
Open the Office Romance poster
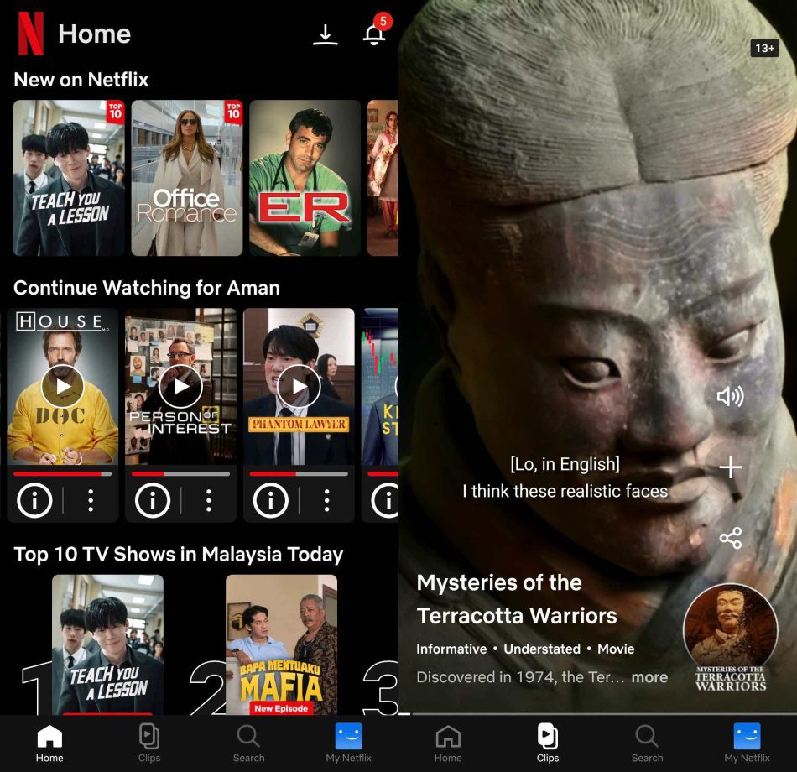click(186, 178)
